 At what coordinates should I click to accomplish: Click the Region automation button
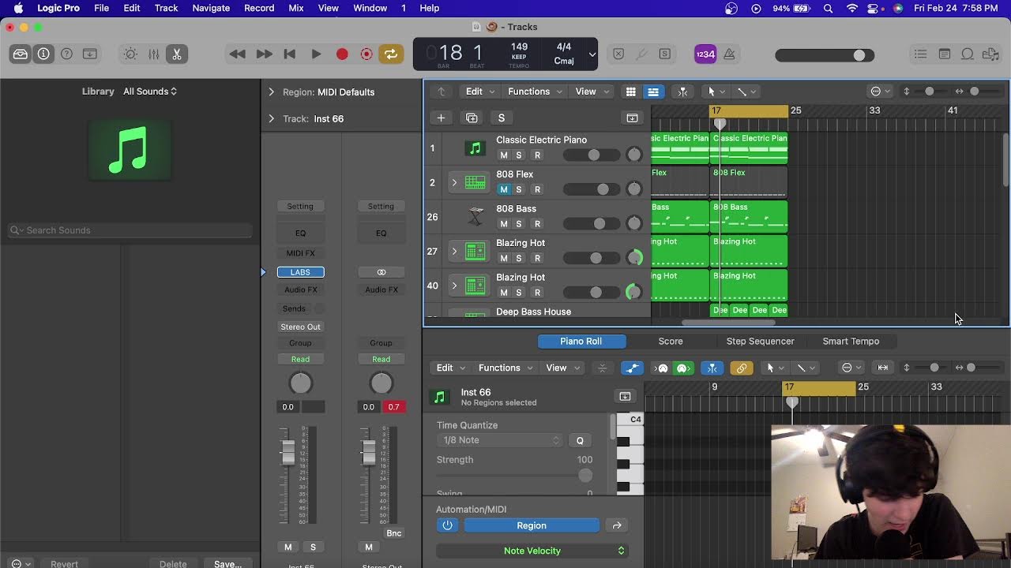tap(532, 525)
